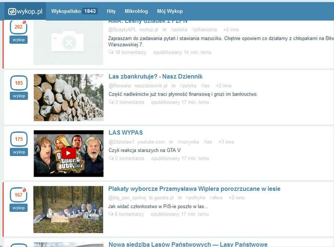The width and height of the screenshot is (334, 247).
Task: Open the snowy logs thumbnail
Action: pyautogui.click(x=69, y=98)
